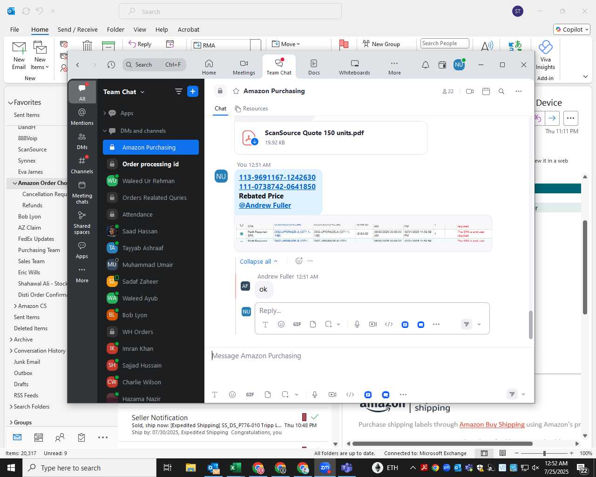The image size is (596, 477).
Task: Open Shared spaces in Zoom sidebar
Action: [82, 223]
